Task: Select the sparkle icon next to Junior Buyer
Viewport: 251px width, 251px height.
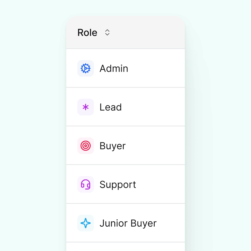Action: pyautogui.click(x=86, y=223)
